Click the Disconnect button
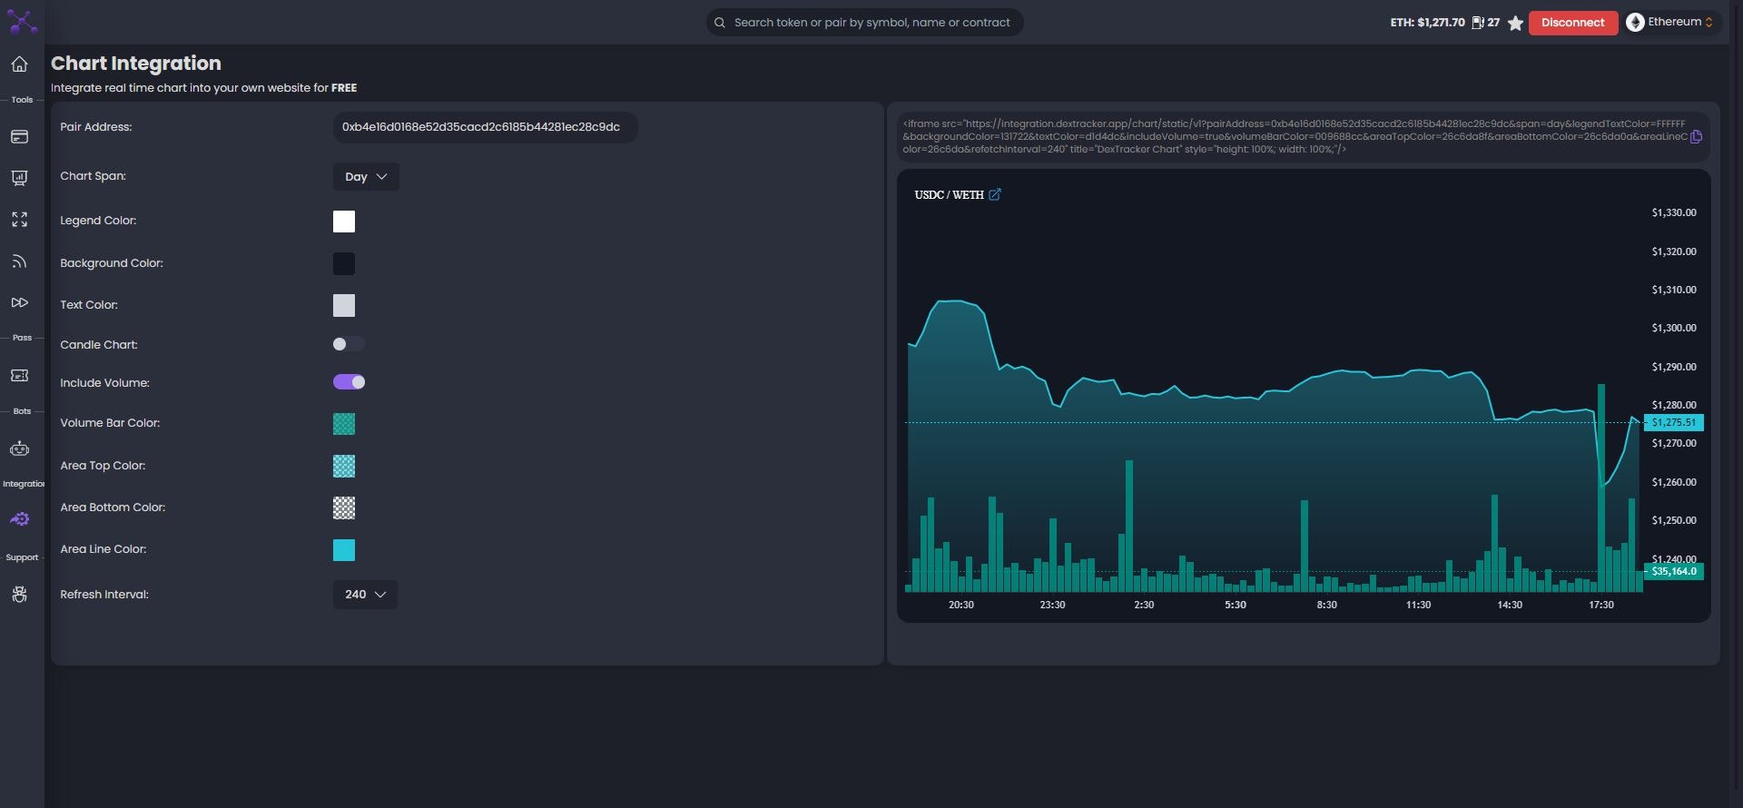 click(1573, 23)
